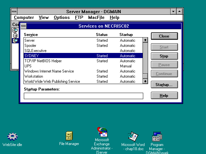This screenshot has width=206, height=154.
Task: Click the service list scrollbar thumb
Action: (145, 76)
